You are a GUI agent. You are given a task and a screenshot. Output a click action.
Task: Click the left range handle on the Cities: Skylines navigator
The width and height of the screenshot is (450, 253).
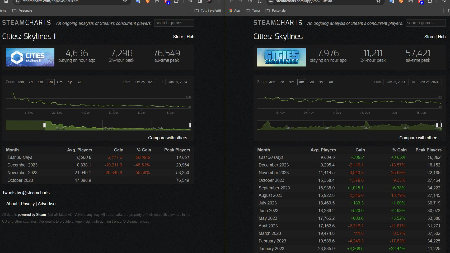(x=437, y=125)
